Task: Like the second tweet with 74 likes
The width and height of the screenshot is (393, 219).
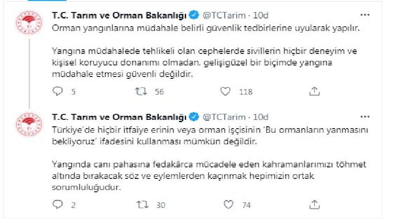Action: point(228,205)
